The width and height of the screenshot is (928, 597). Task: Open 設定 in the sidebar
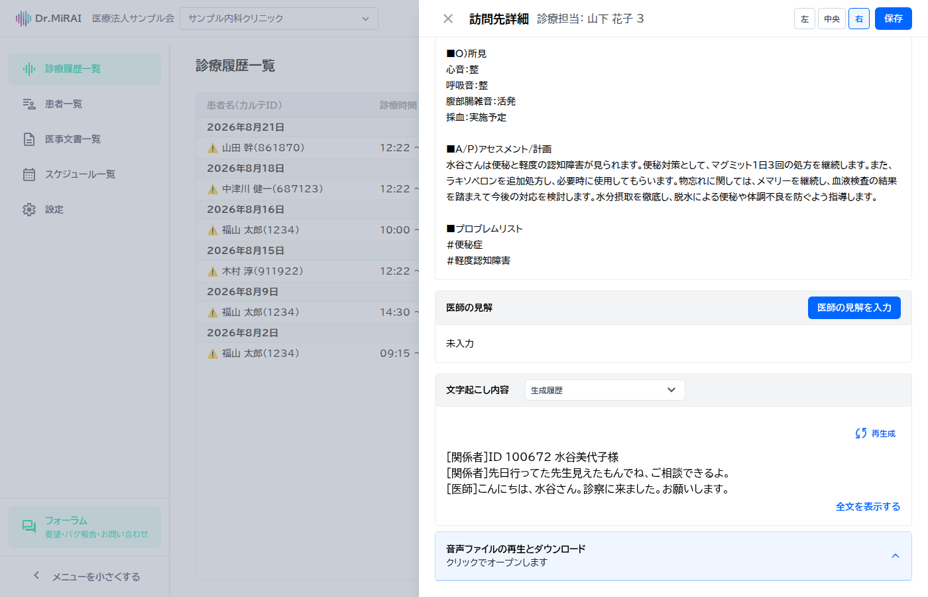85,210
